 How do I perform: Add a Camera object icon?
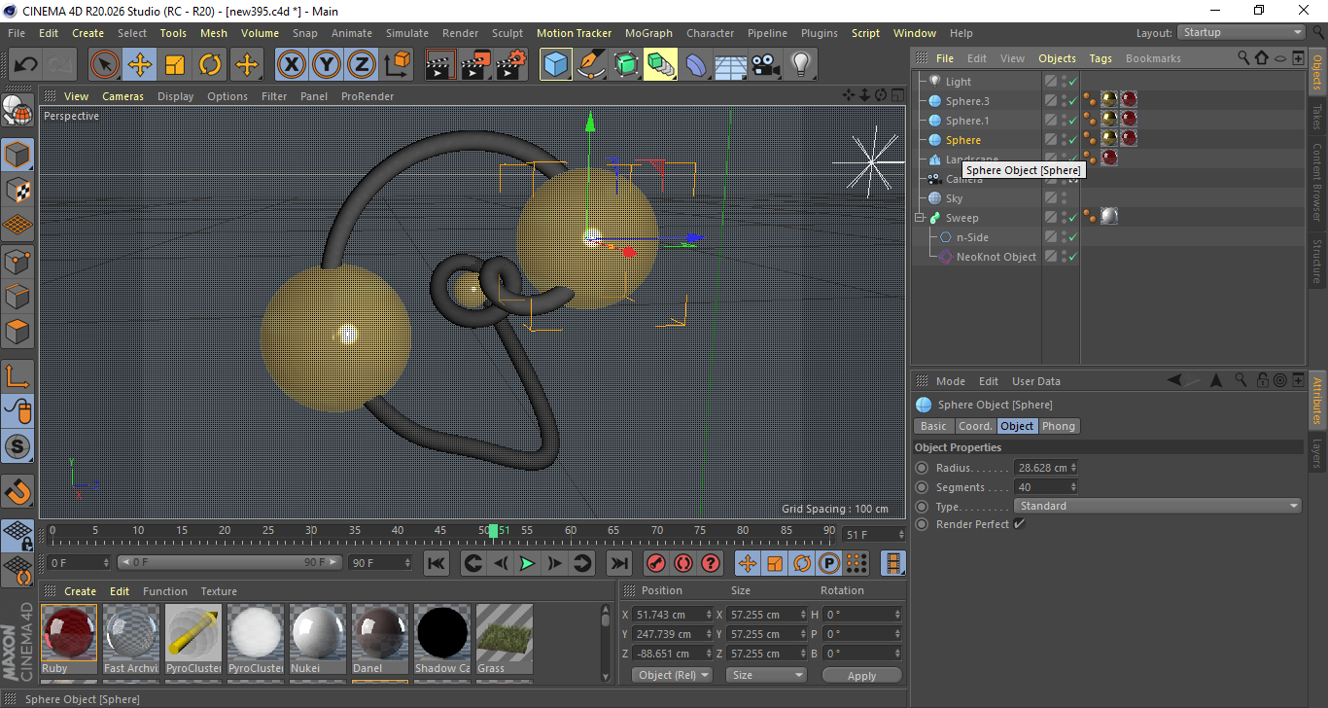click(765, 65)
